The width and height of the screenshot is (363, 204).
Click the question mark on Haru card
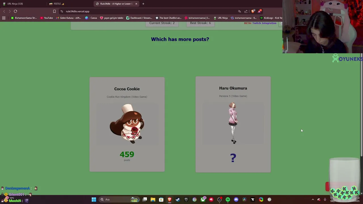click(x=233, y=158)
